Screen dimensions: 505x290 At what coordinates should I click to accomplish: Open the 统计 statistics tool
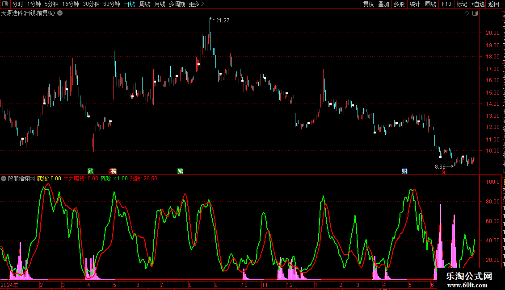click(x=414, y=4)
